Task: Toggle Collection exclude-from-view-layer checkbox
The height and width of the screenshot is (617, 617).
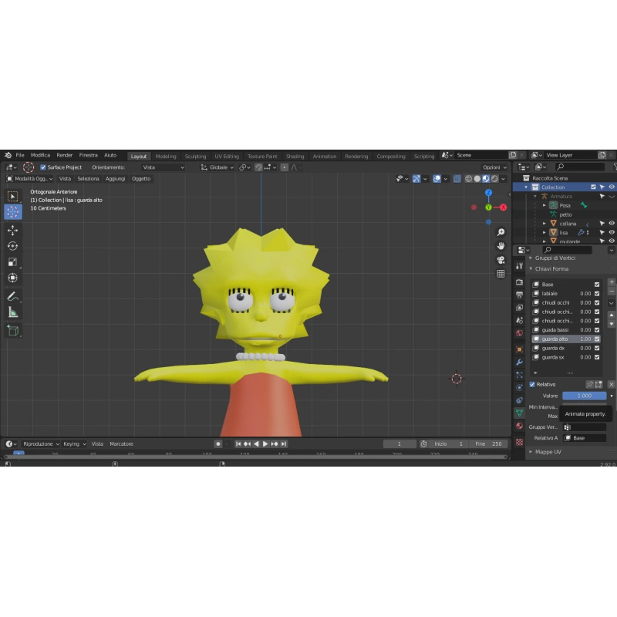Action: [593, 187]
